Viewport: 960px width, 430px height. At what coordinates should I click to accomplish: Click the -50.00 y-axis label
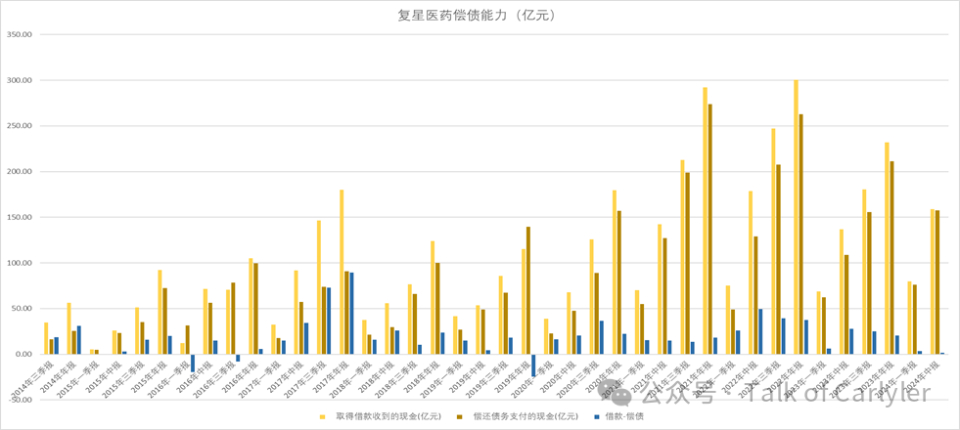tap(20, 400)
